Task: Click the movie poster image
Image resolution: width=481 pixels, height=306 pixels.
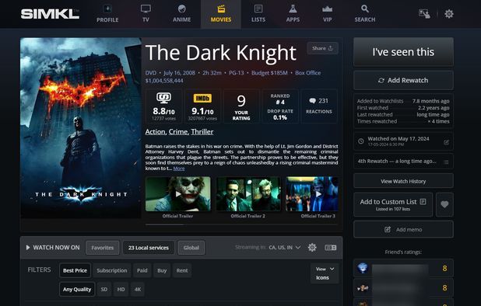Action: [x=81, y=128]
